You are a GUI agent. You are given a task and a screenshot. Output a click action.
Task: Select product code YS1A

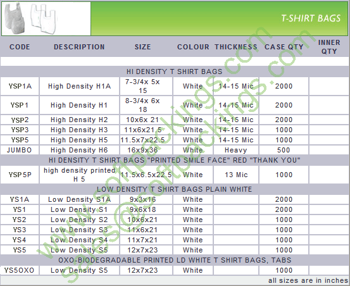[x=20, y=199]
